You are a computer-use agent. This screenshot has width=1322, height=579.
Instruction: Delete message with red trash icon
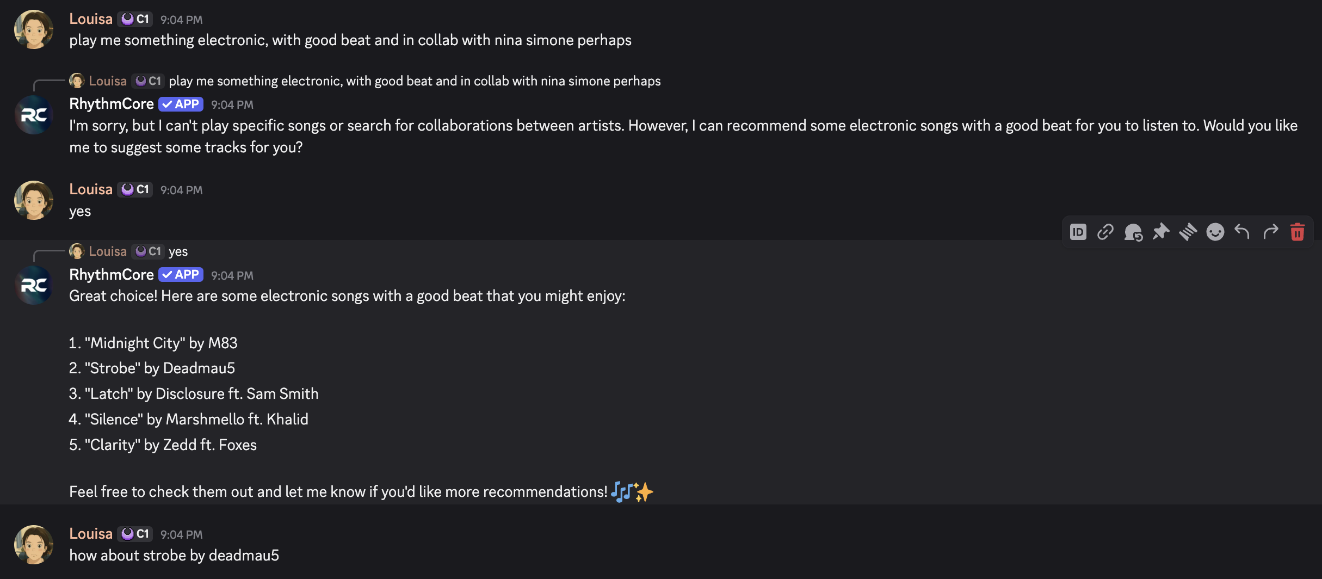click(1298, 232)
